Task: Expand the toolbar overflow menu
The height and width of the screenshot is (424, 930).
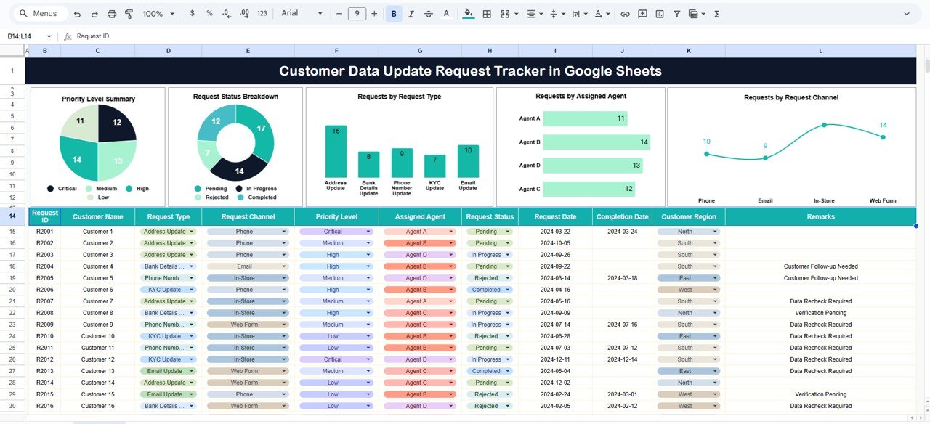Action: 907,13
